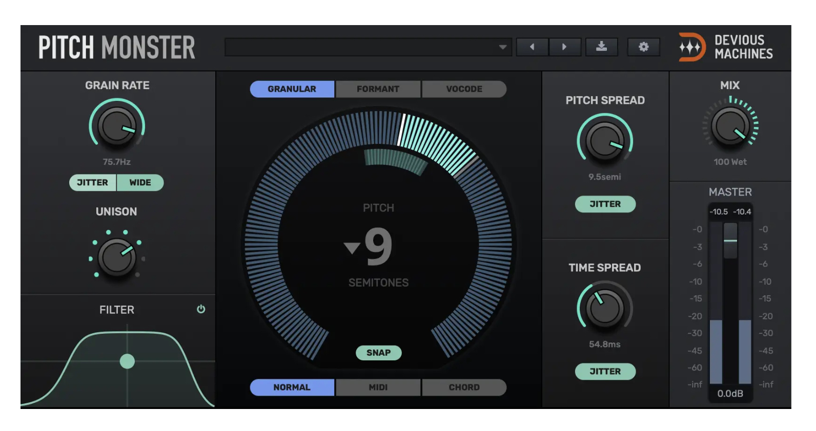
Task: Select Chord pitch input mode
Action: click(464, 387)
